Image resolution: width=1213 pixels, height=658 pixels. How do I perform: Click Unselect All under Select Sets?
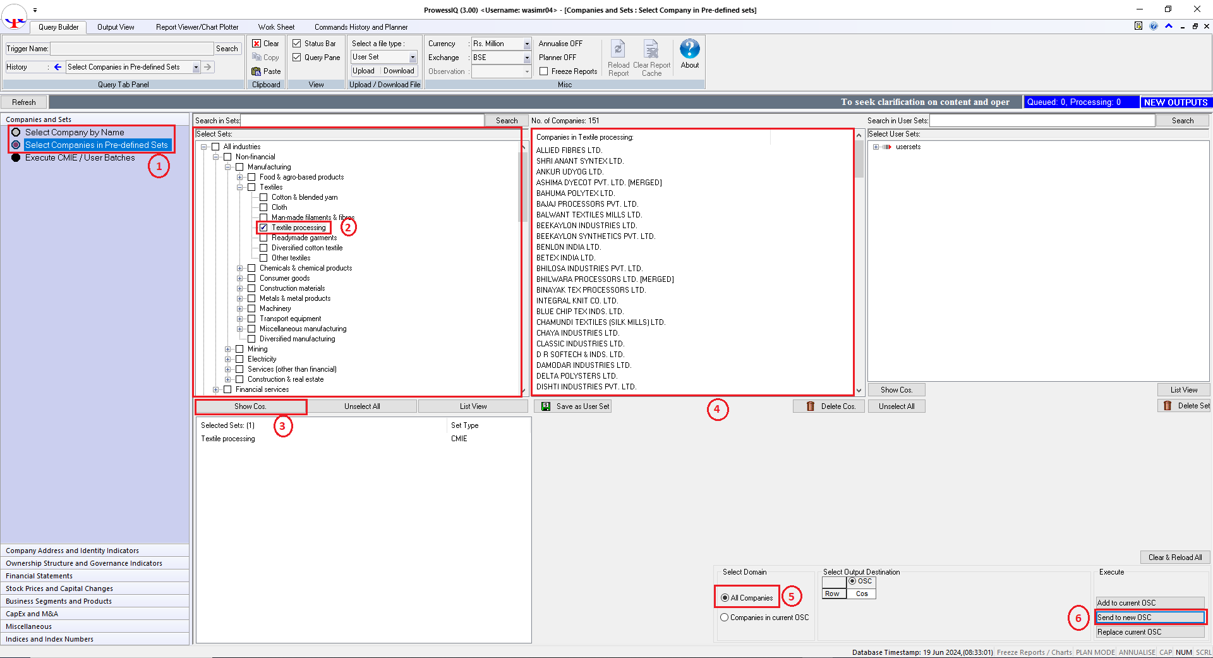point(362,406)
